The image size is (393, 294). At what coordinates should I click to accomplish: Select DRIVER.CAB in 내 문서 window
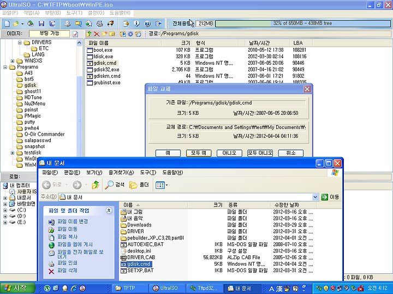(x=141, y=258)
